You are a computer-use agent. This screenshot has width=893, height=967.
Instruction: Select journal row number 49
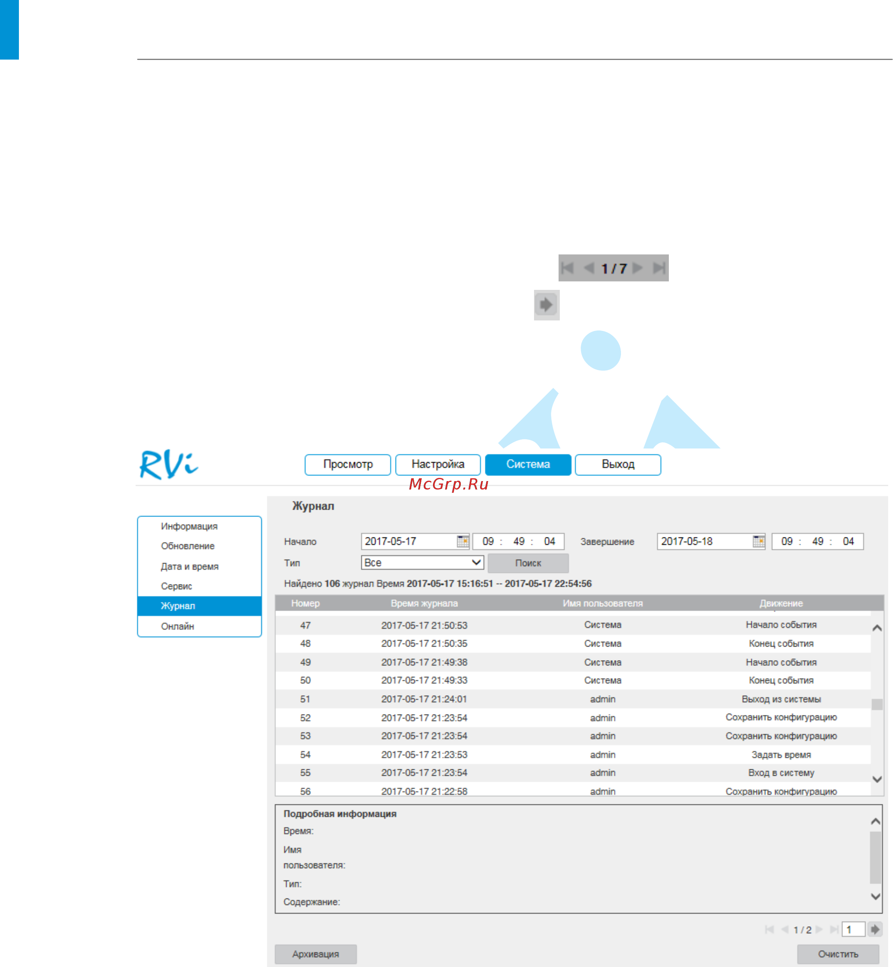click(x=573, y=662)
